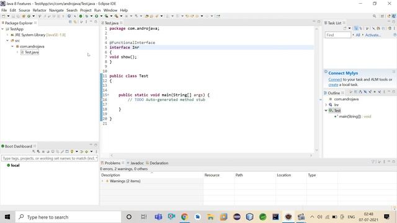397x223 pixels.
Task: Click the volume icon in system tray
Action: [x=319, y=217]
